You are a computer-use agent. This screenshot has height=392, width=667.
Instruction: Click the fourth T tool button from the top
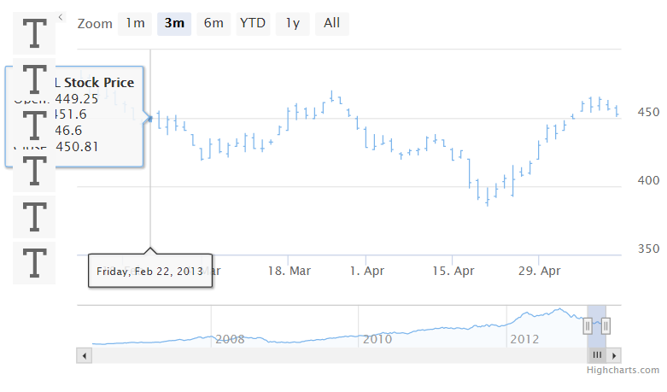pos(34,171)
